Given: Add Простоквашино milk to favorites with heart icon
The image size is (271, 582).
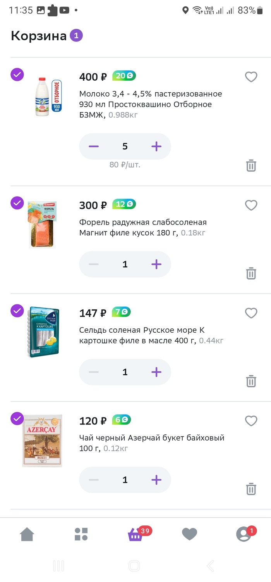Looking at the screenshot, I should pyautogui.click(x=251, y=77).
